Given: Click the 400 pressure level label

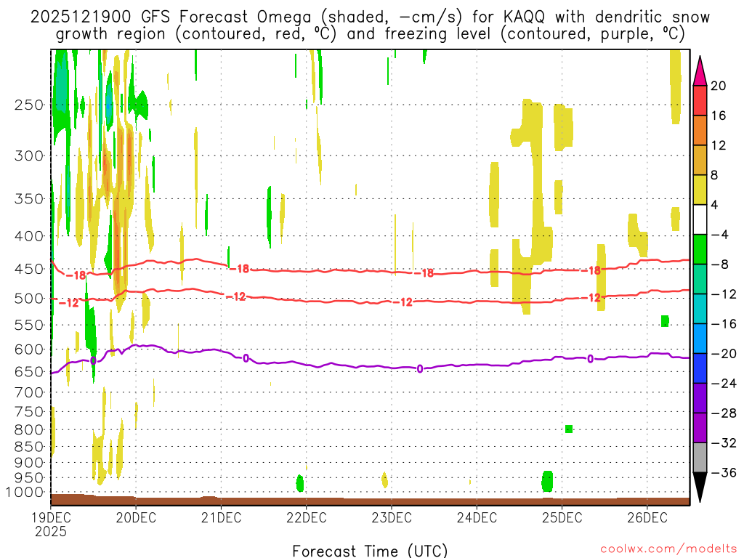Looking at the screenshot, I should point(29,236).
